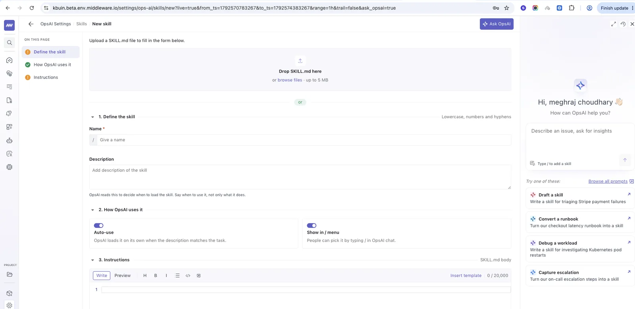Open the alerts bell icon in sidebar

point(10,113)
